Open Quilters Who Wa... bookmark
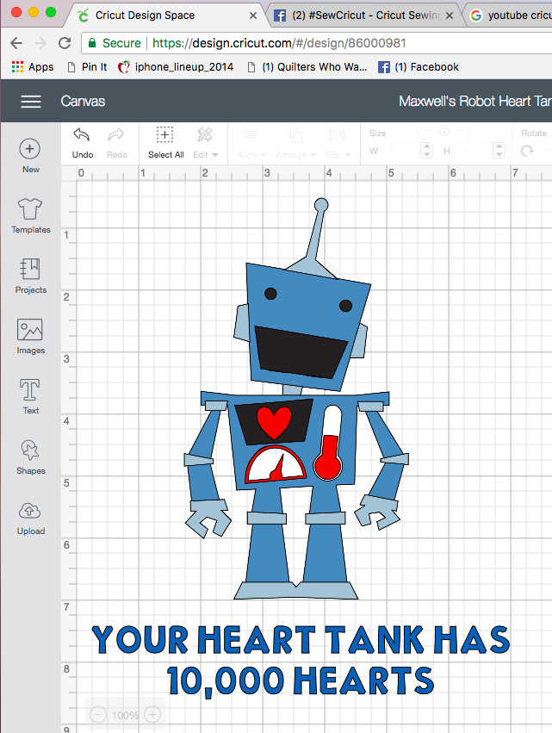The height and width of the screenshot is (733, 552). tap(307, 67)
